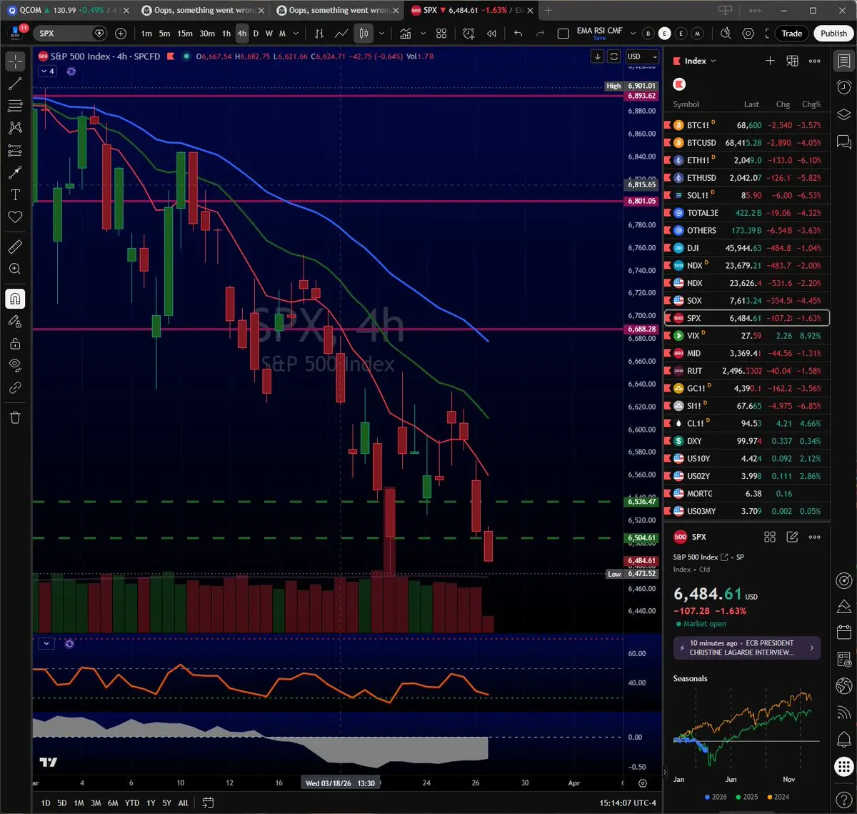
Task: Select the ruler measure tool
Action: (x=15, y=247)
